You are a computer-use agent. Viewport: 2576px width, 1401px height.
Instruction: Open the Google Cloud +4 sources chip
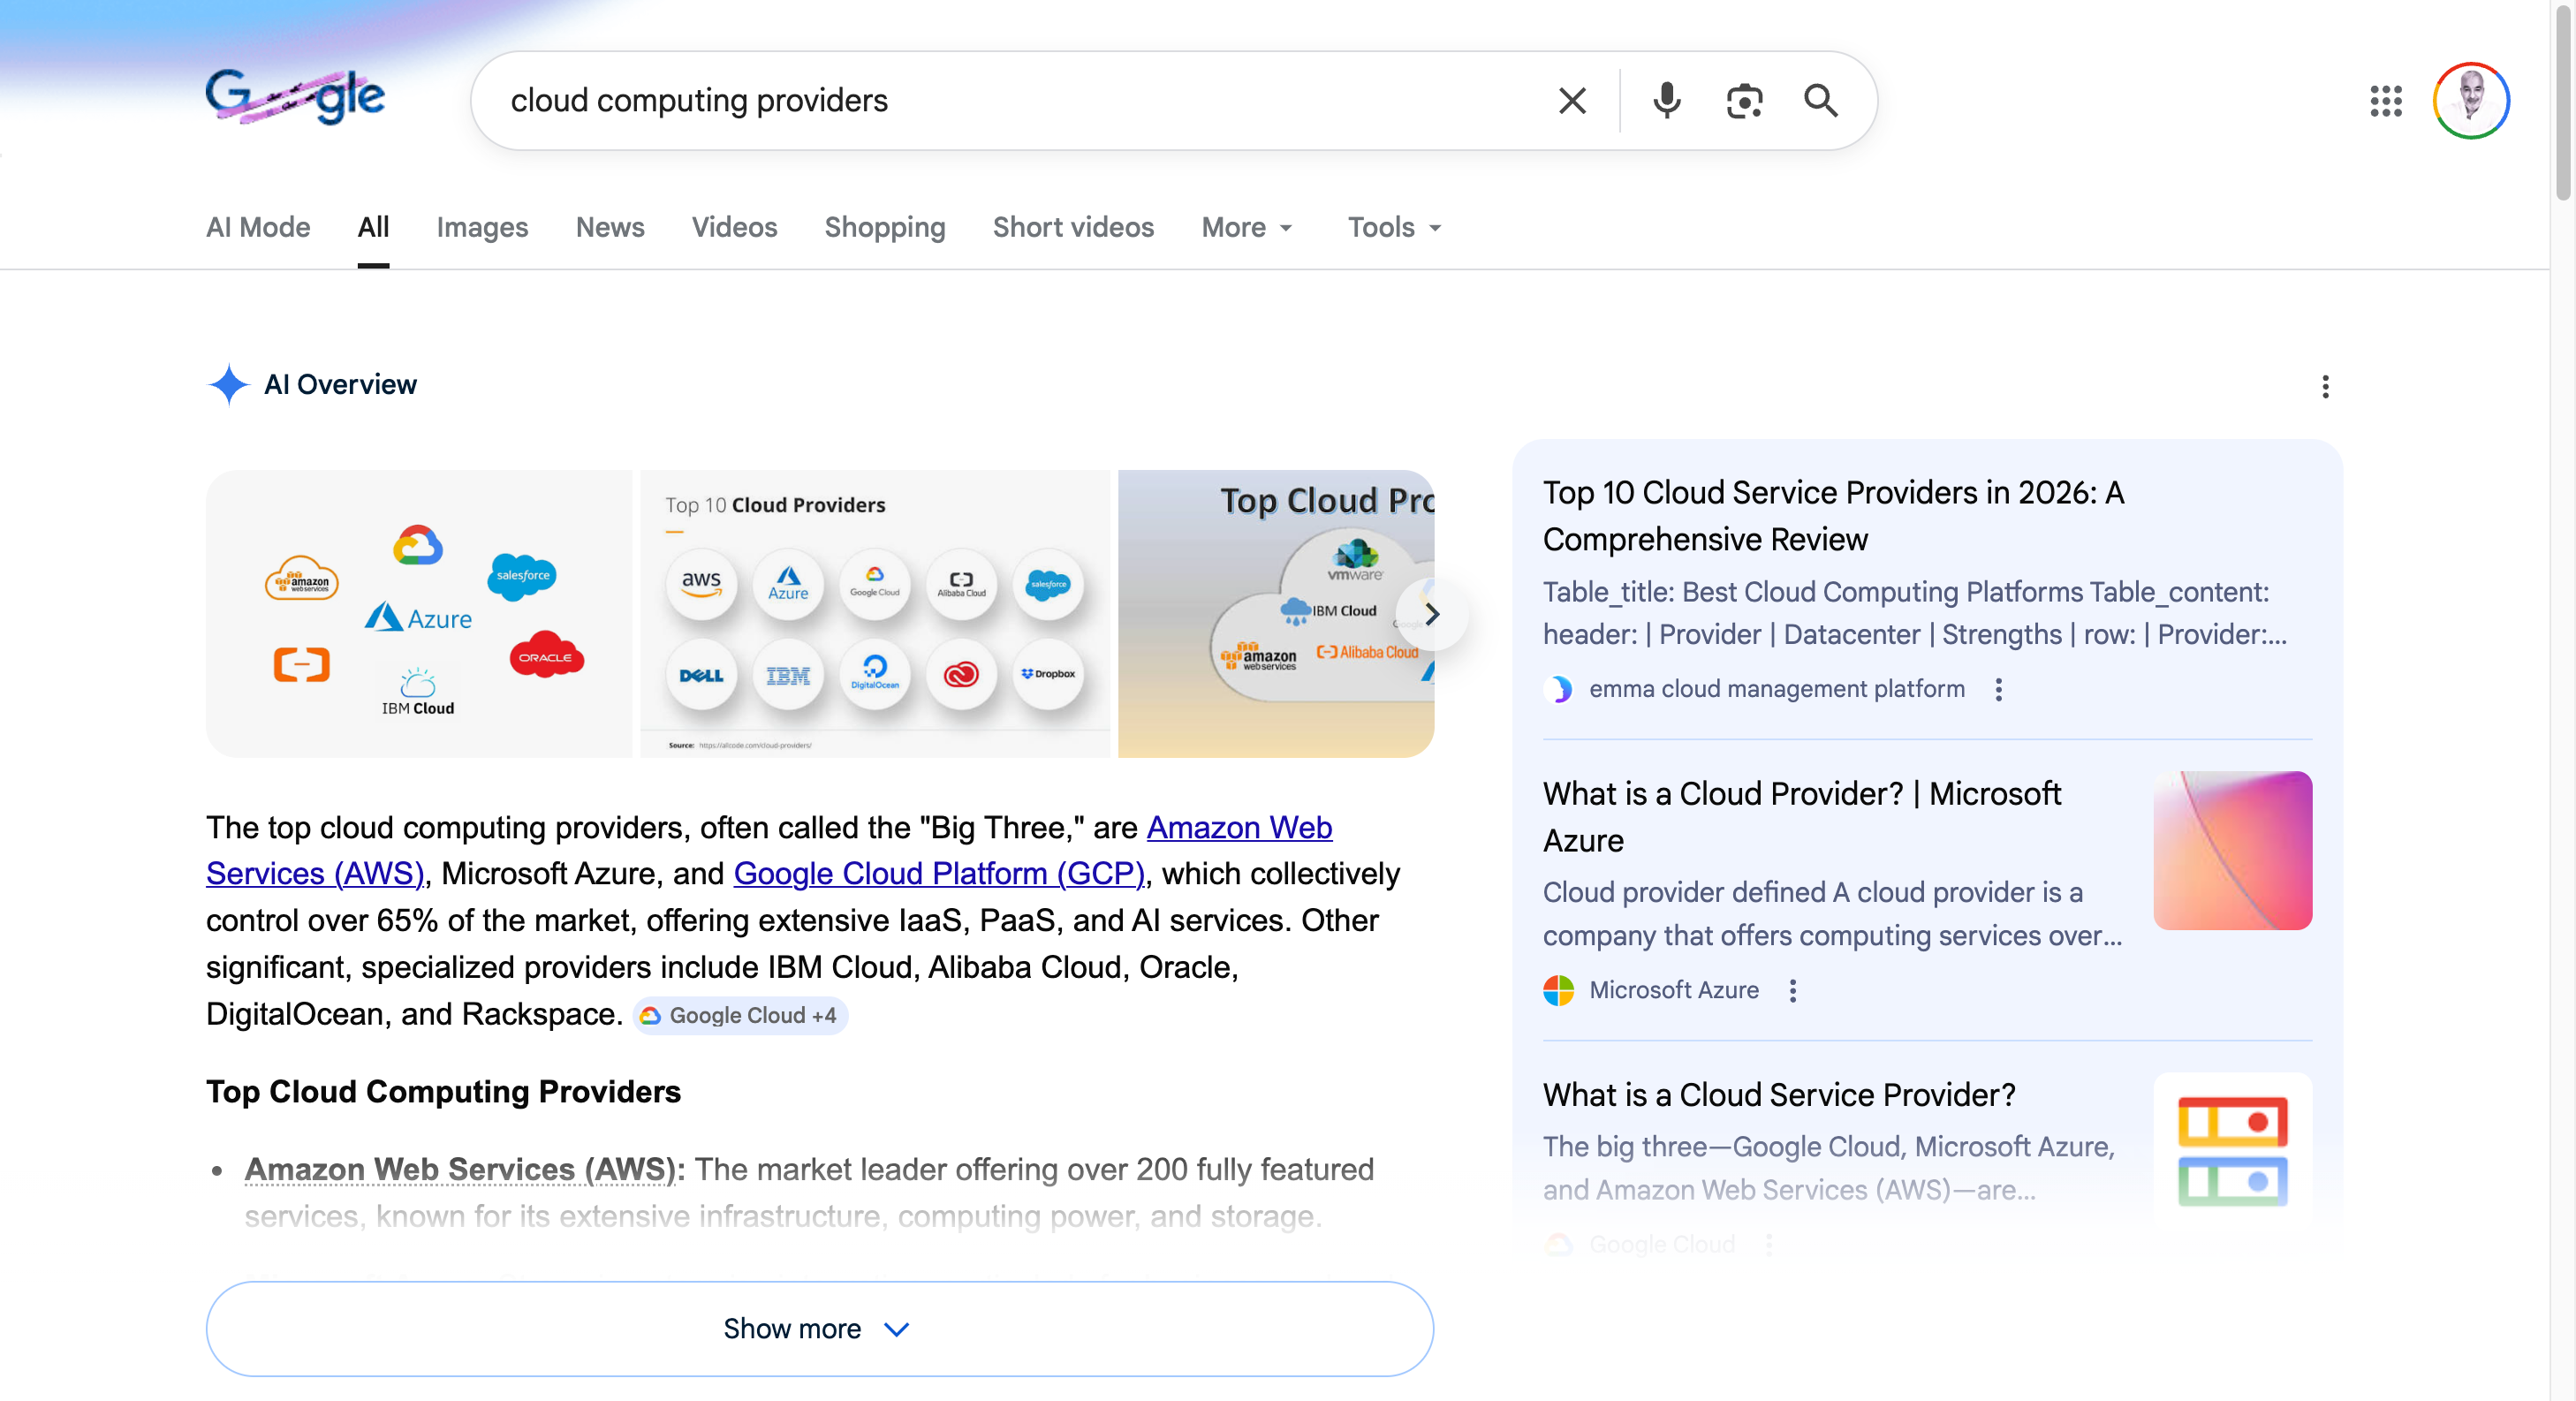coord(741,1016)
